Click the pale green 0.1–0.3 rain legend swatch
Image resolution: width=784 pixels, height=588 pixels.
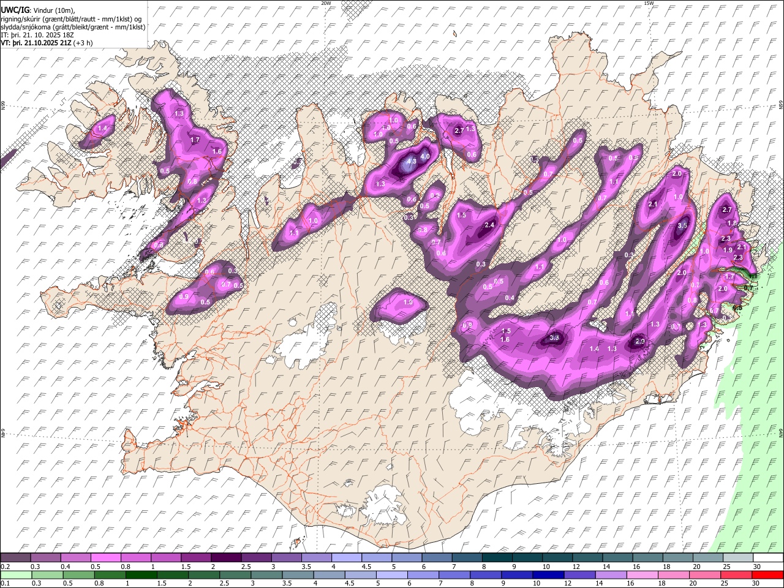pos(15,575)
